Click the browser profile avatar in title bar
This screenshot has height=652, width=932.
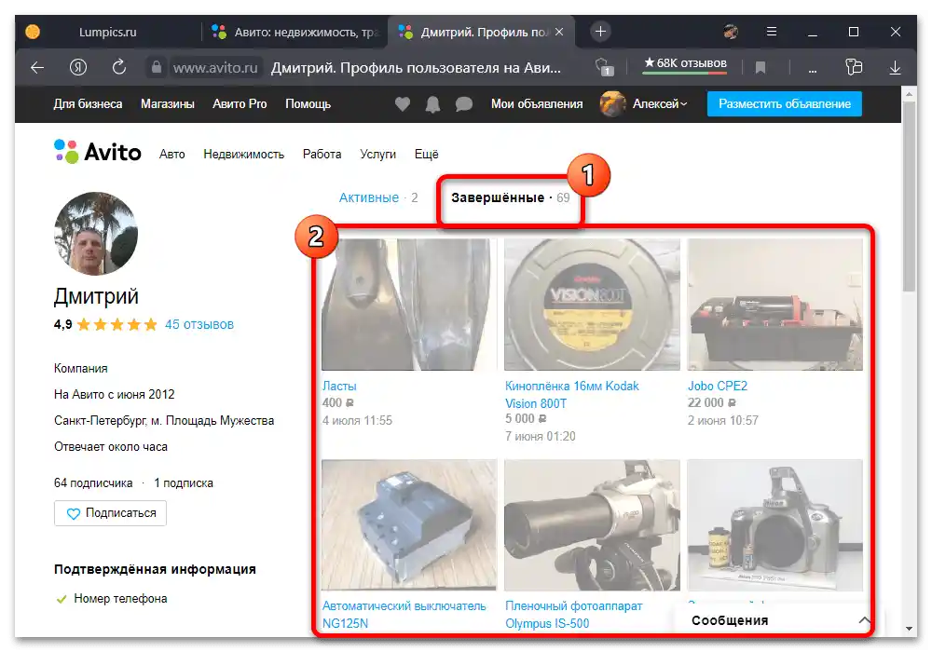731,32
